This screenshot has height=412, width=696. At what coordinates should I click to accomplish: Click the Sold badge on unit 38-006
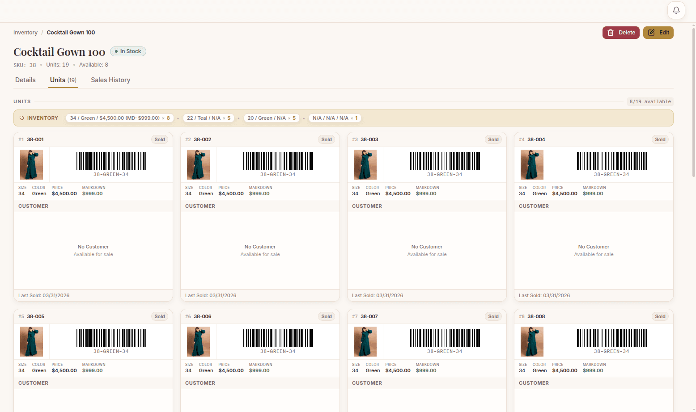(327, 316)
